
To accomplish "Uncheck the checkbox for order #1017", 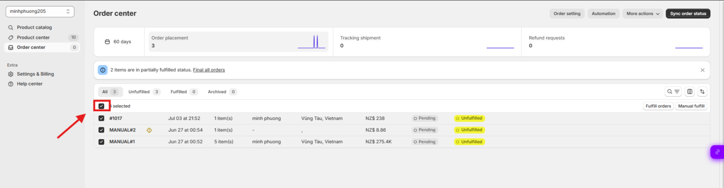I will tap(101, 118).
